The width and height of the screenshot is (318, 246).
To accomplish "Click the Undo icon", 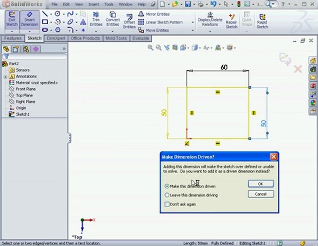I will [x=213, y=4].
